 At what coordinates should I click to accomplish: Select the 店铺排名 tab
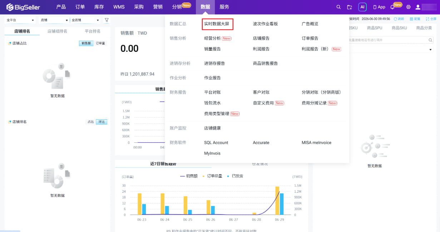22,31
